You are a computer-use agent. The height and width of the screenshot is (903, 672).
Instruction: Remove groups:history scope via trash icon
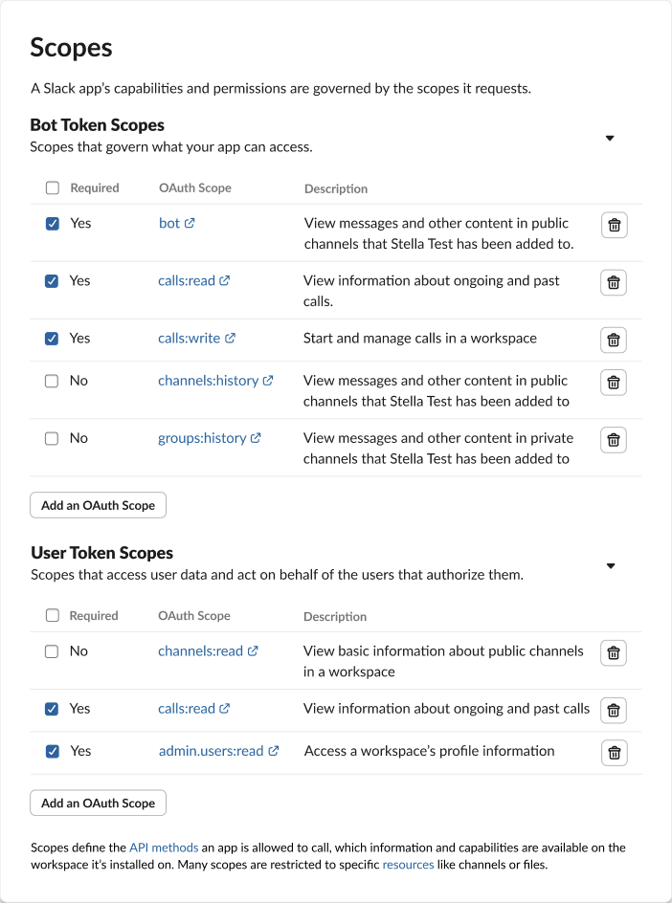[615, 439]
